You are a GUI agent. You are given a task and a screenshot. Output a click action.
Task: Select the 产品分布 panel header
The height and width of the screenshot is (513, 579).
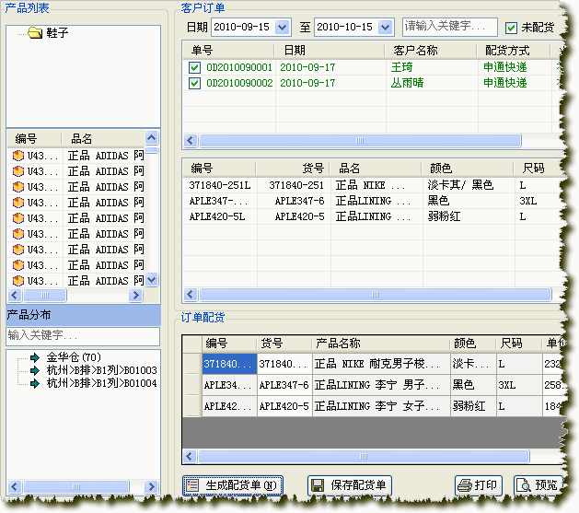pyautogui.click(x=83, y=315)
